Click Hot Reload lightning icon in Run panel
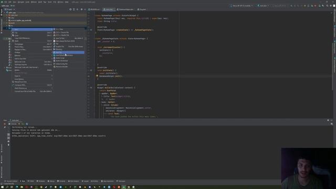The width and height of the screenshot is (336, 189). point(19,124)
